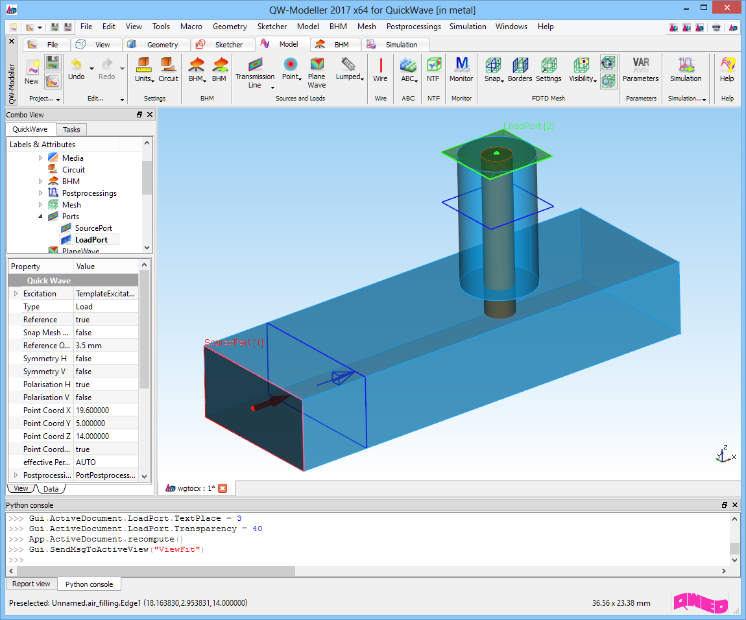Click the Simulation export icon
746x620 pixels.
click(x=686, y=64)
